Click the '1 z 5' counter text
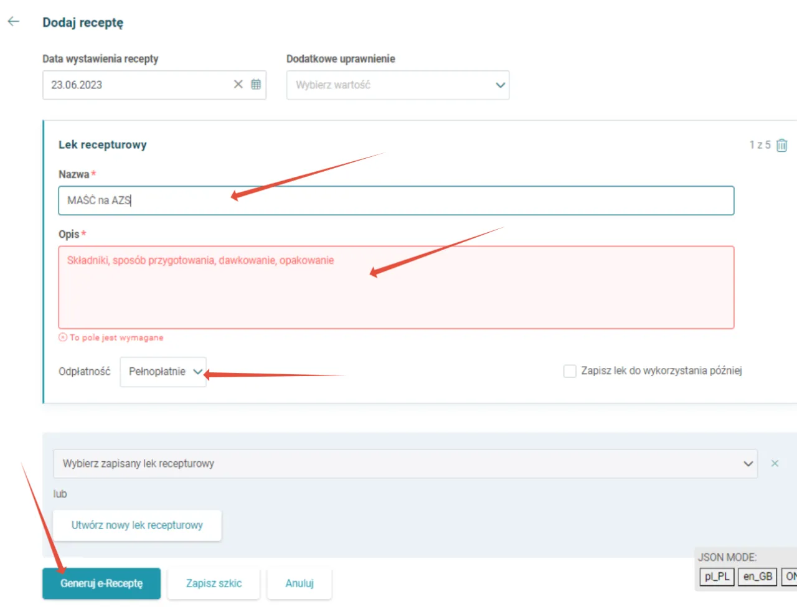This screenshot has height=607, width=797. coord(760,145)
